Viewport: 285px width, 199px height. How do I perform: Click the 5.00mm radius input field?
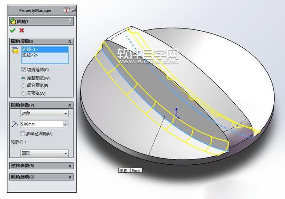click(41, 124)
